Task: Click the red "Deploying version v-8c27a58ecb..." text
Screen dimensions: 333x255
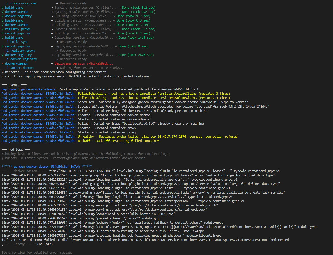Action: (x=84, y=63)
